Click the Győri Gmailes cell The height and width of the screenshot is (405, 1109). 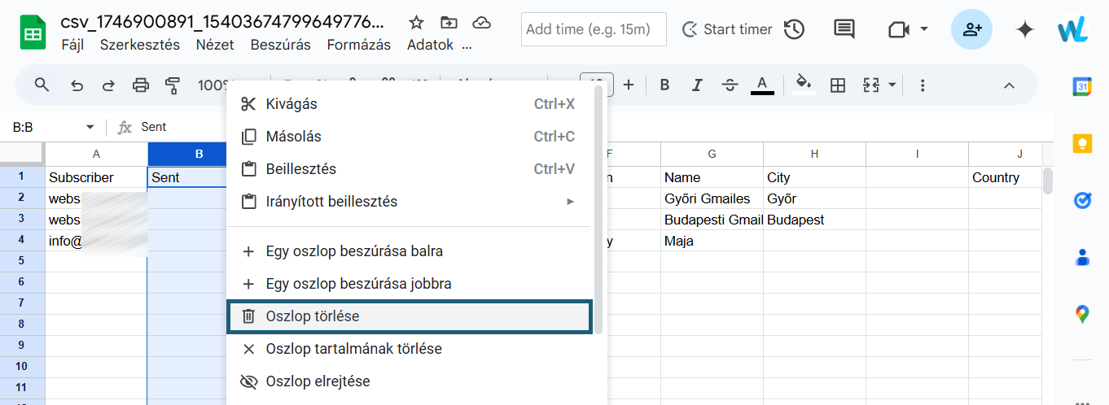(712, 198)
